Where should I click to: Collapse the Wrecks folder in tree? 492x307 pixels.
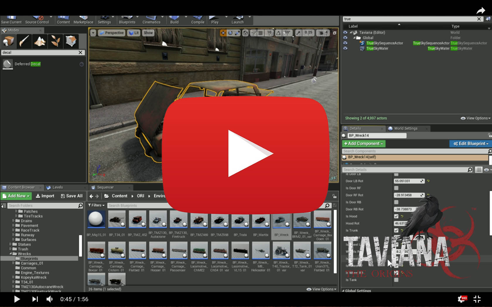pos(11,254)
